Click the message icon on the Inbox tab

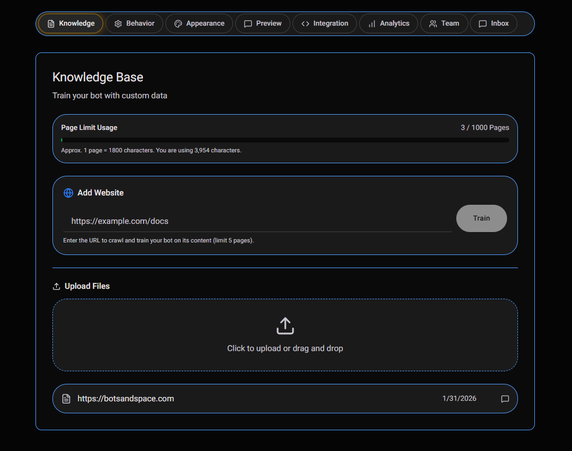(x=482, y=23)
